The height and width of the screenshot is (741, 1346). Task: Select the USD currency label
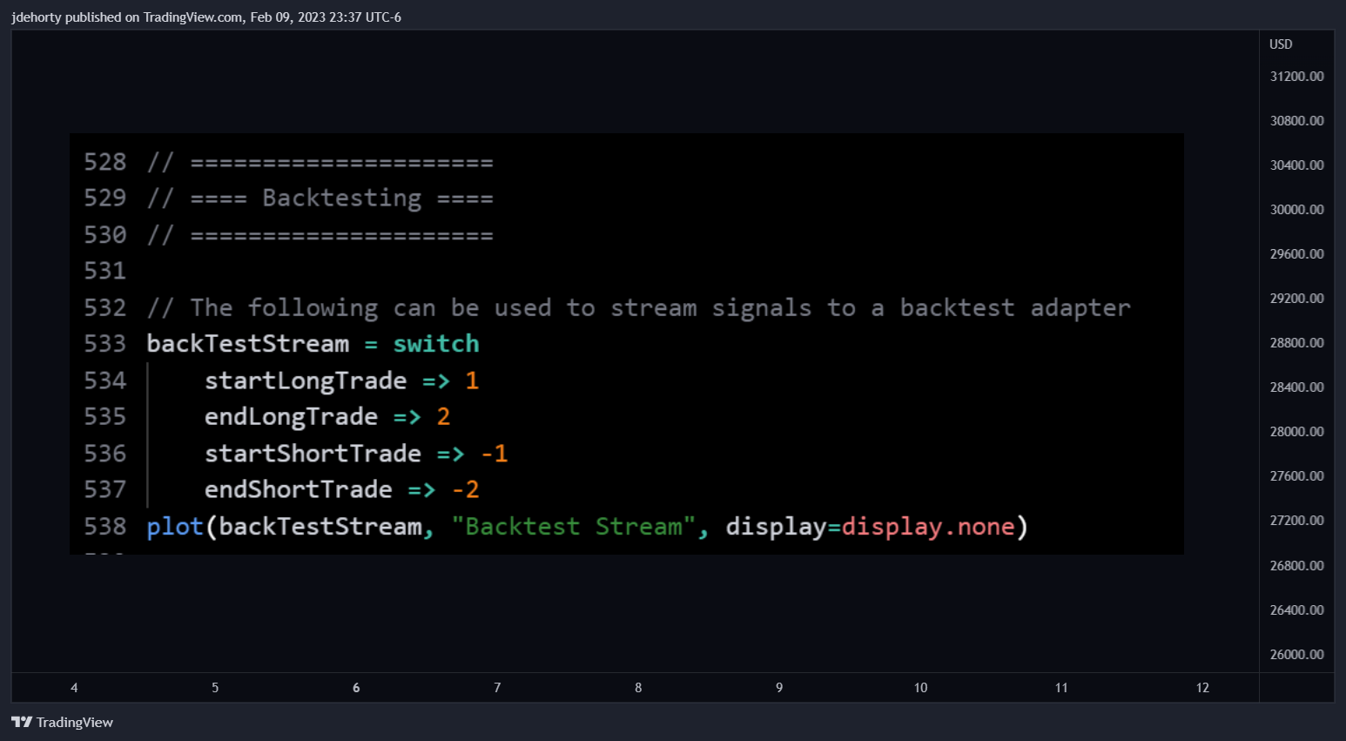point(1281,44)
